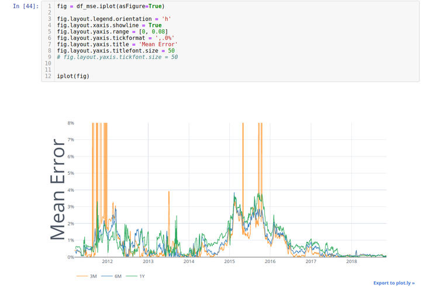421x287 pixels.
Task: Click the blue 6M legend line swatch
Action: click(x=106, y=276)
